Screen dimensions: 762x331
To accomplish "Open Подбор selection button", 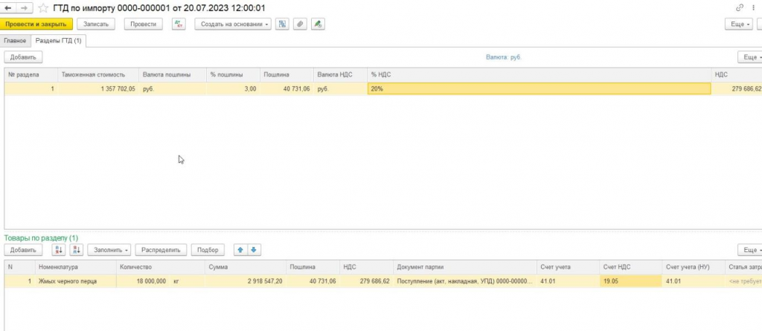I will [x=208, y=250].
